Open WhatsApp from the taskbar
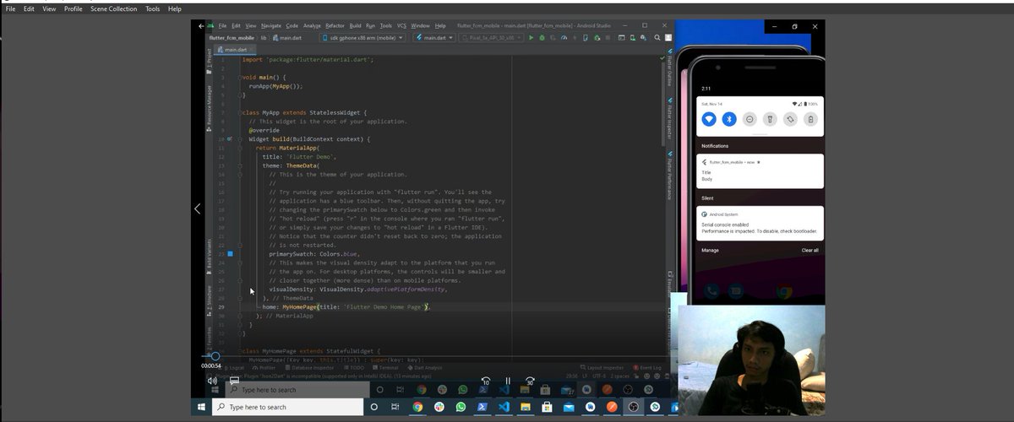 pos(461,407)
